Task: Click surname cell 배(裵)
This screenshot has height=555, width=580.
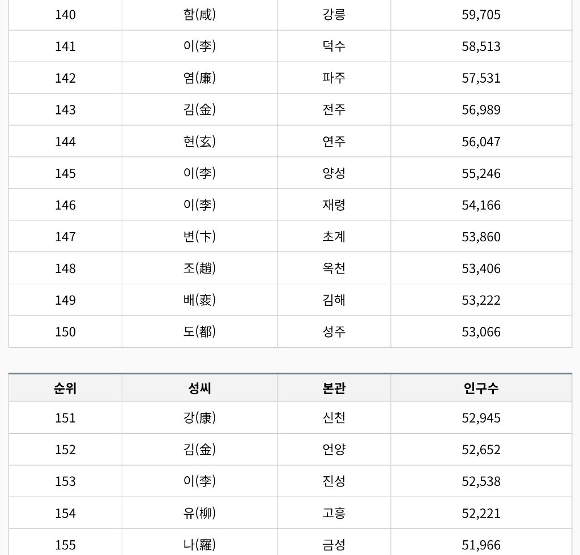Action: coord(200,300)
